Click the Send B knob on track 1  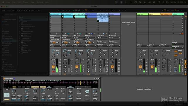click(x=57, y=53)
